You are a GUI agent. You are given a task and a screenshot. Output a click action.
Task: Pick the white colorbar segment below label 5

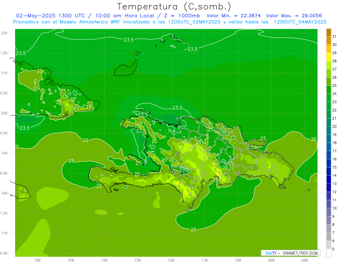click(329, 253)
